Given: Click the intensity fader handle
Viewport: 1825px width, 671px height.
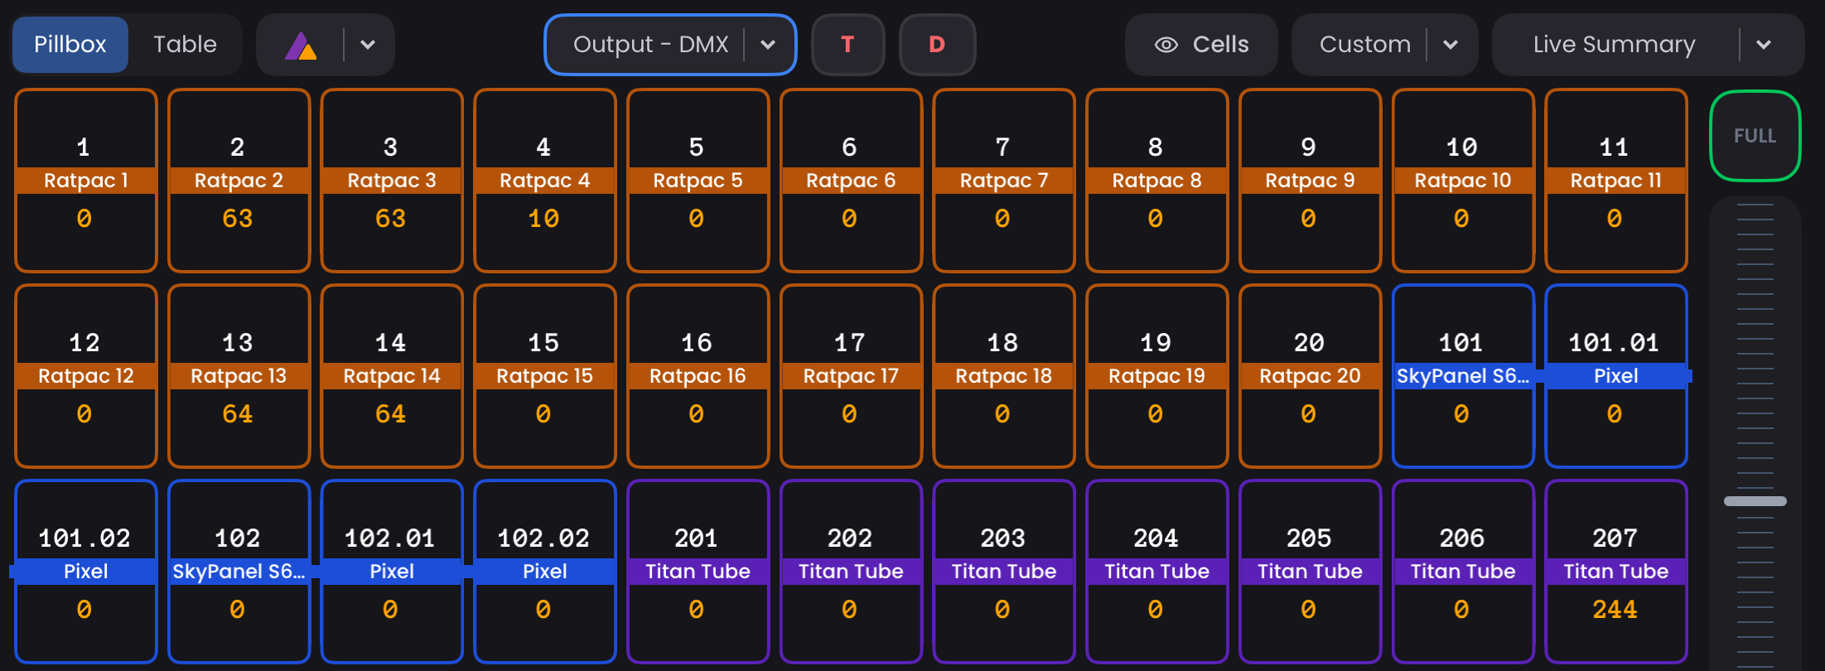Looking at the screenshot, I should (x=1755, y=501).
